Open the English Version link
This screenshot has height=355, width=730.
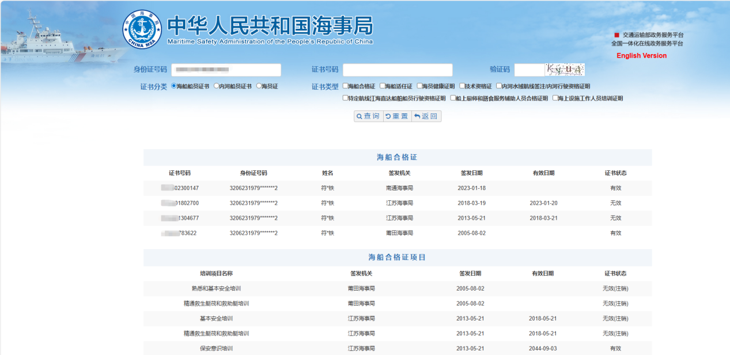tap(641, 56)
